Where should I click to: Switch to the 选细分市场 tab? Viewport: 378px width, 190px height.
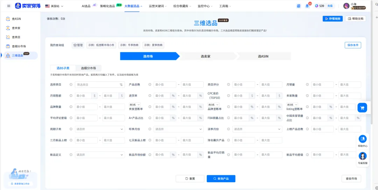[88, 68]
